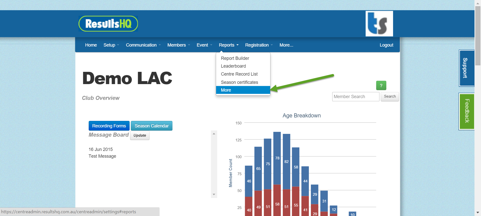This screenshot has height=216, width=481.
Task: Click the Demo LAC heading
Action: (x=127, y=78)
